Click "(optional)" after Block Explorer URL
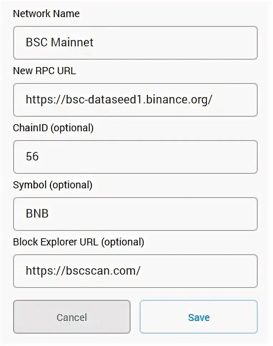The height and width of the screenshot is (346, 273). click(x=123, y=242)
